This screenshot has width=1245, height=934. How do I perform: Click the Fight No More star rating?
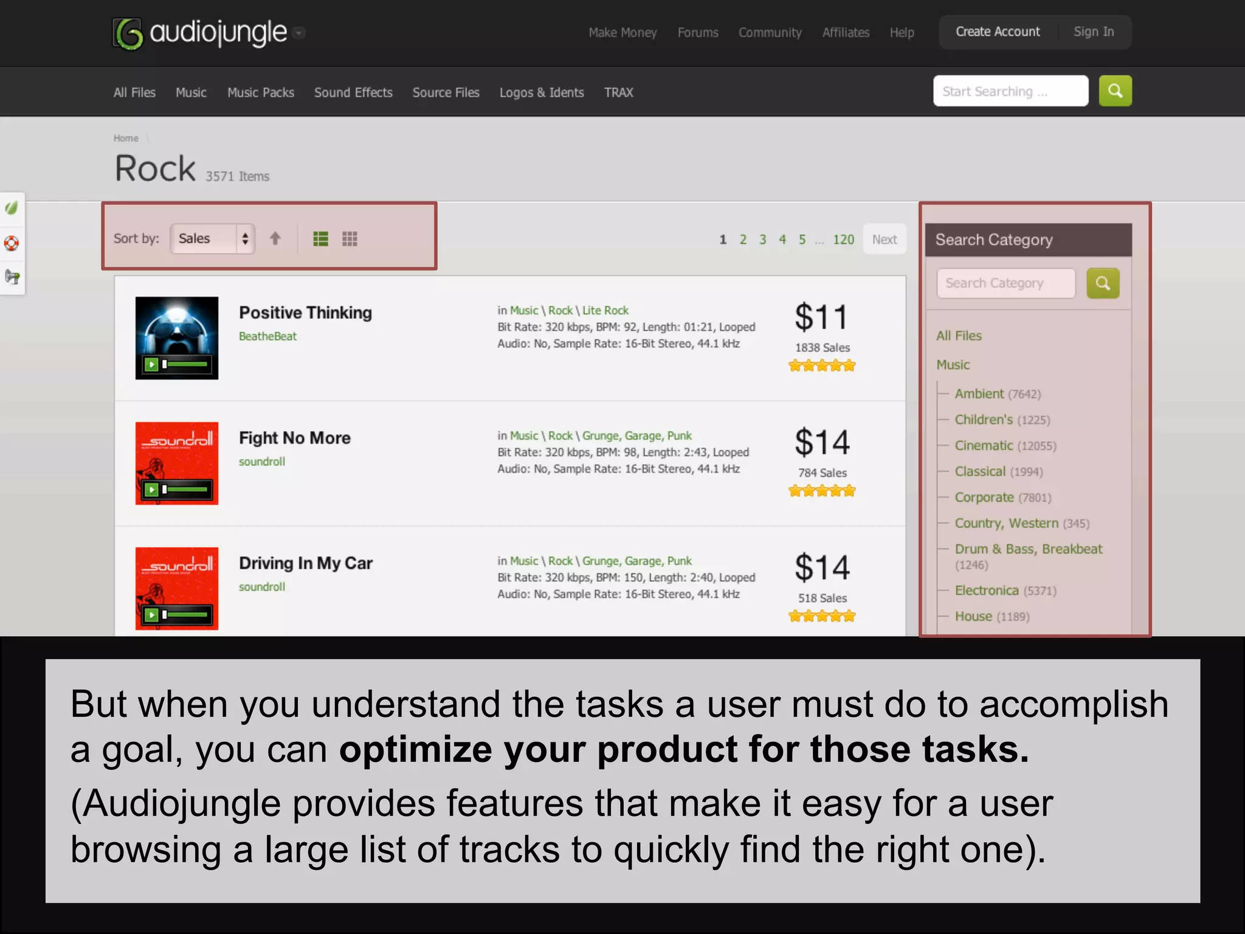(x=822, y=491)
